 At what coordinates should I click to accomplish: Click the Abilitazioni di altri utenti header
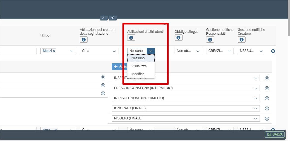[x=145, y=31]
